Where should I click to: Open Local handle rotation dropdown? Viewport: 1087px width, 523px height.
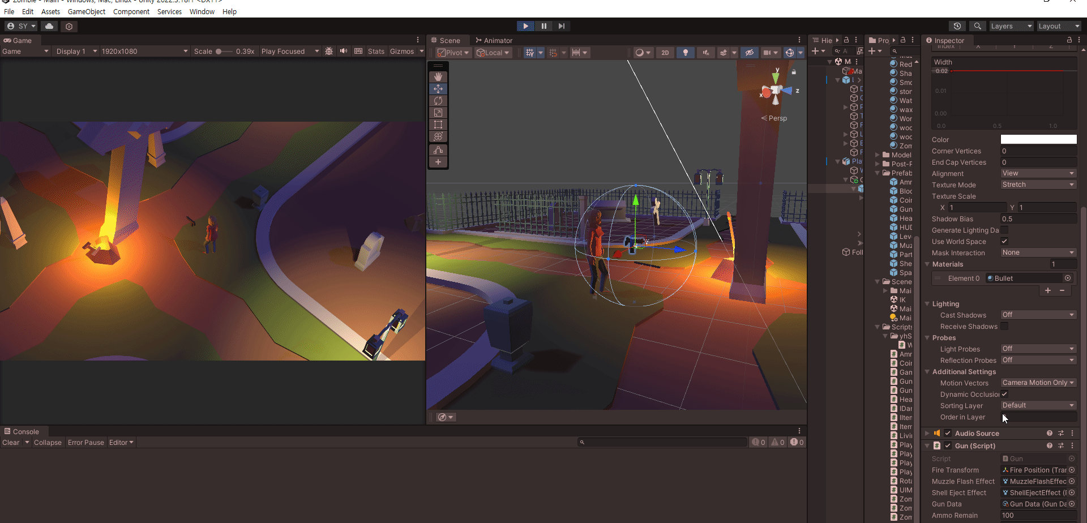493,53
